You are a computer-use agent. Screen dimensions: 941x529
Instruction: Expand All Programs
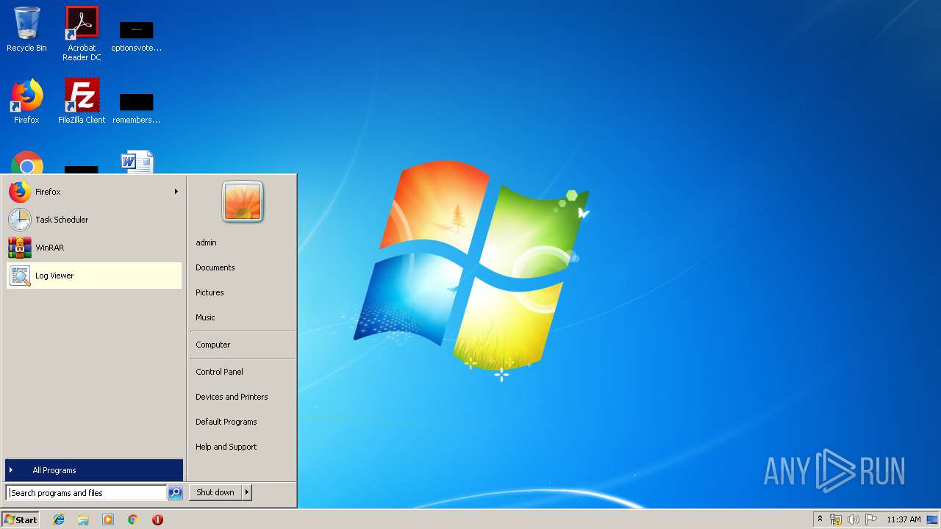(x=94, y=470)
